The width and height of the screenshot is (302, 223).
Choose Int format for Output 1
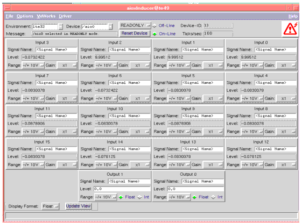(x=144, y=197)
